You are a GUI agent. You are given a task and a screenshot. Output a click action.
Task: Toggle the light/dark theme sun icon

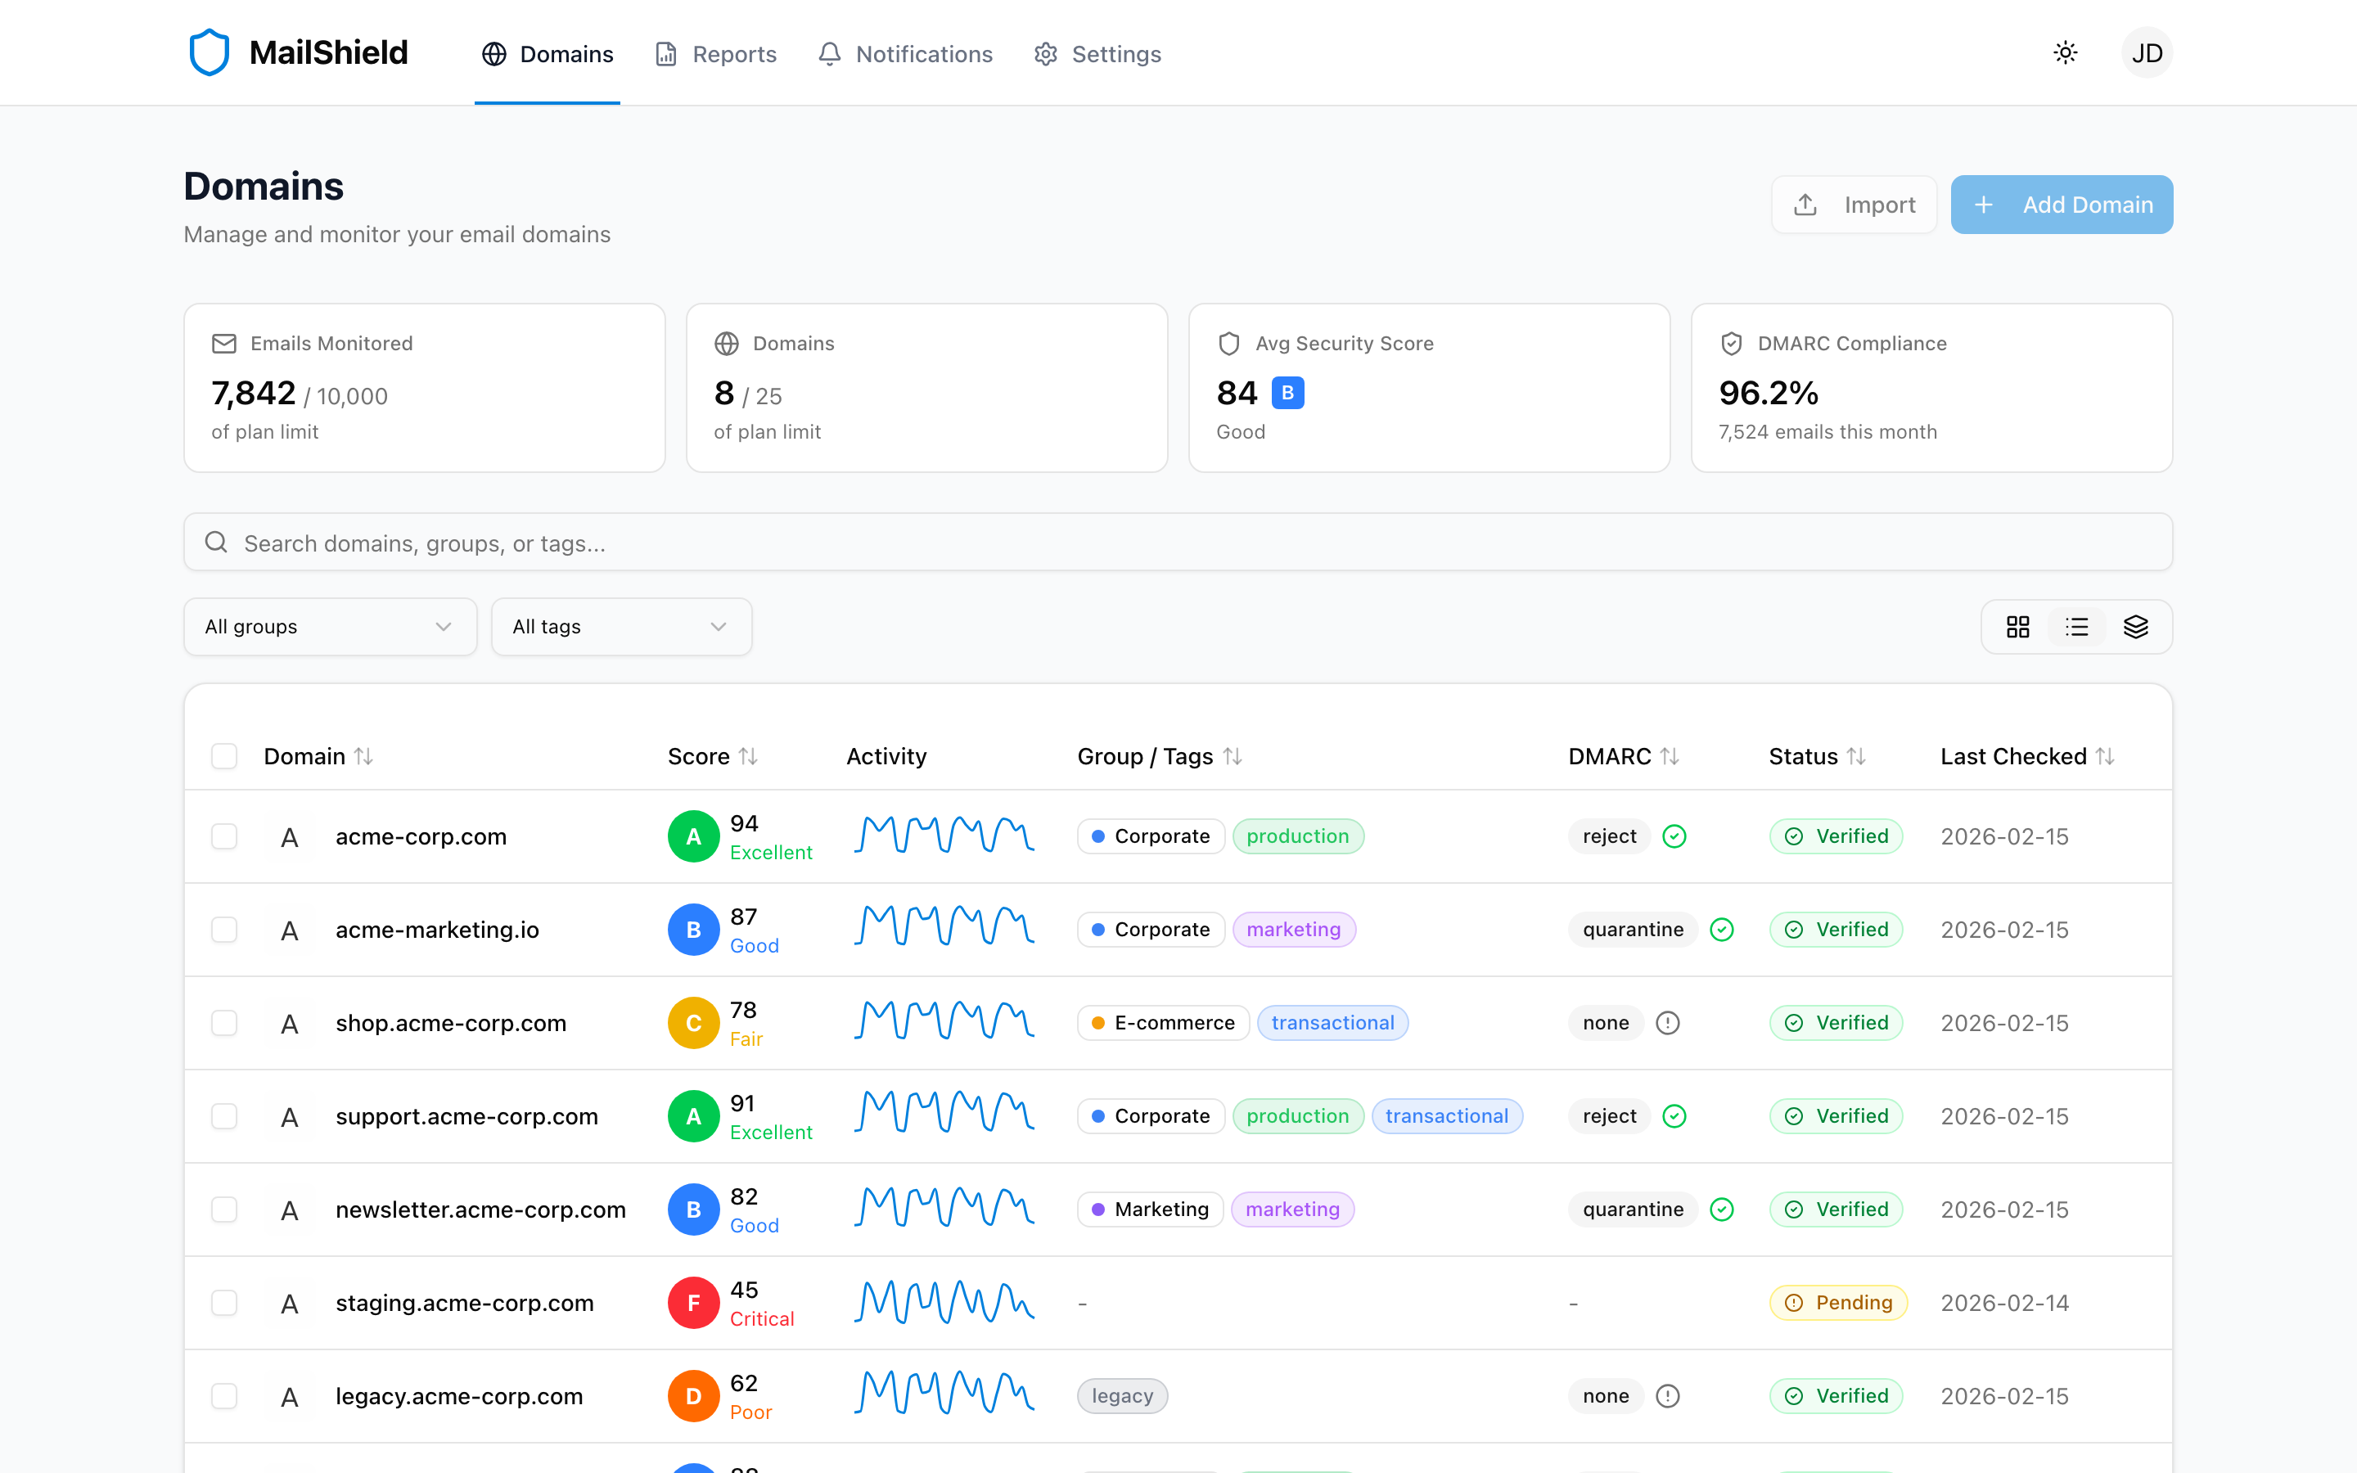coord(2065,52)
